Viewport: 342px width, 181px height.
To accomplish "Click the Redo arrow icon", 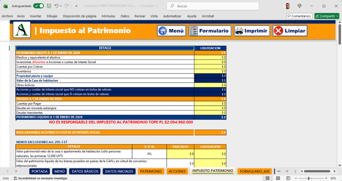I will (x=66, y=6).
